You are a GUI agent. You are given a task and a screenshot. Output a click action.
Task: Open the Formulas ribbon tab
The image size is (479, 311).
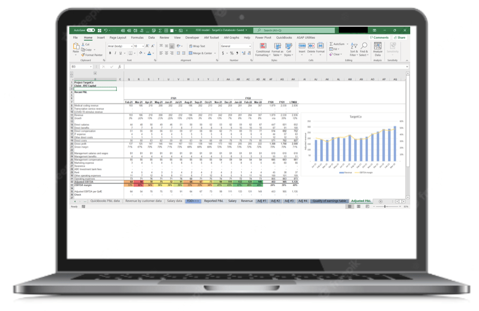[137, 38]
